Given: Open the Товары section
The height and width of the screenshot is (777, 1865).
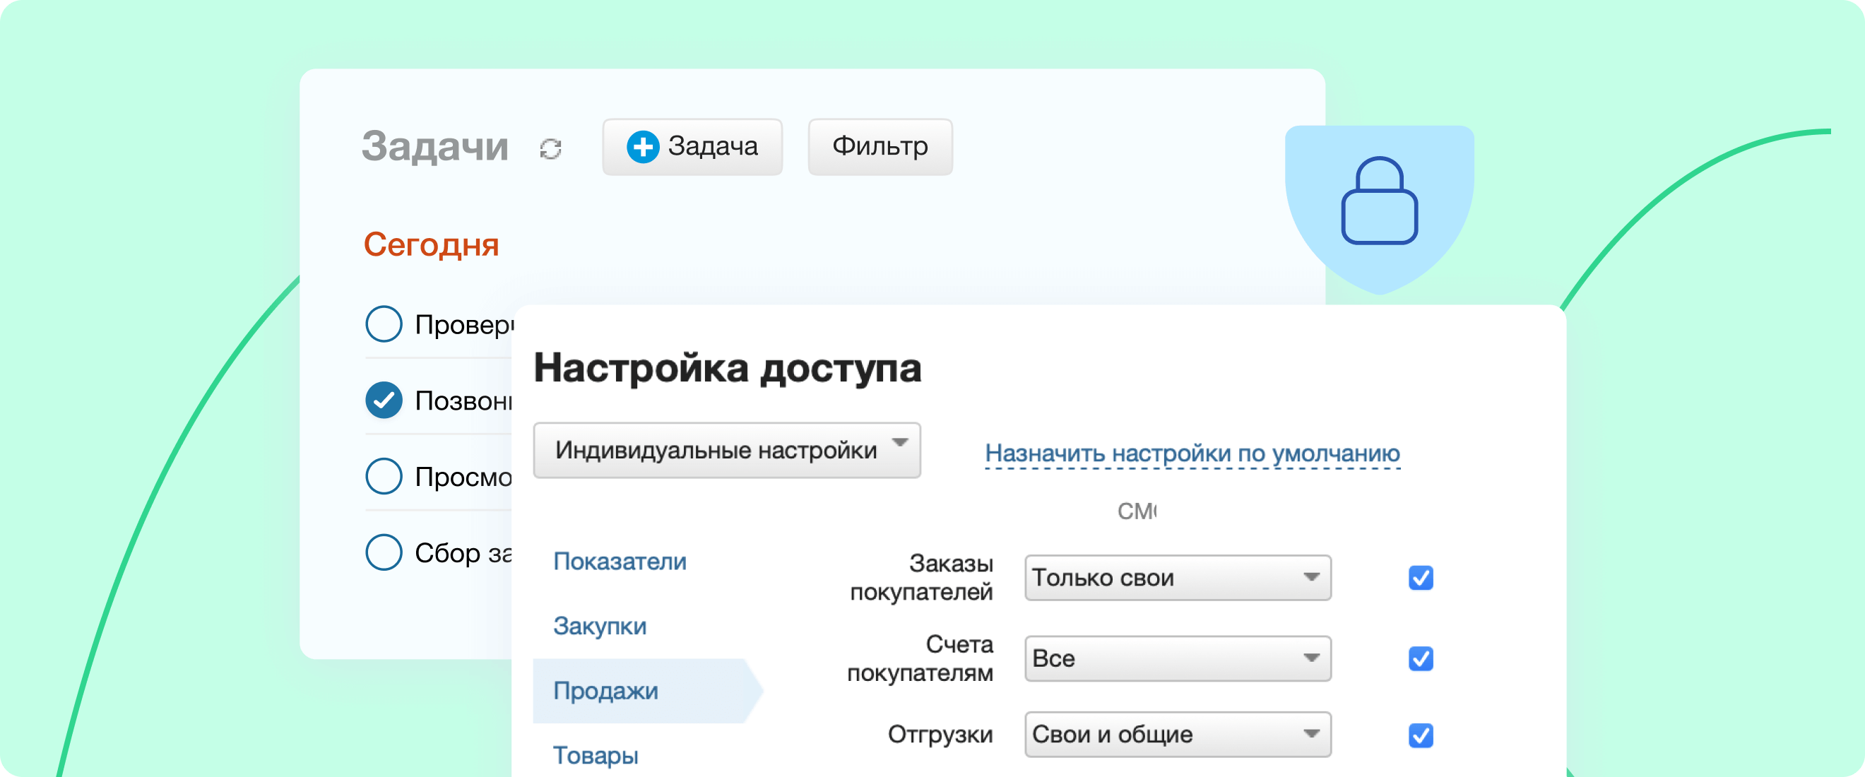Looking at the screenshot, I should [595, 754].
